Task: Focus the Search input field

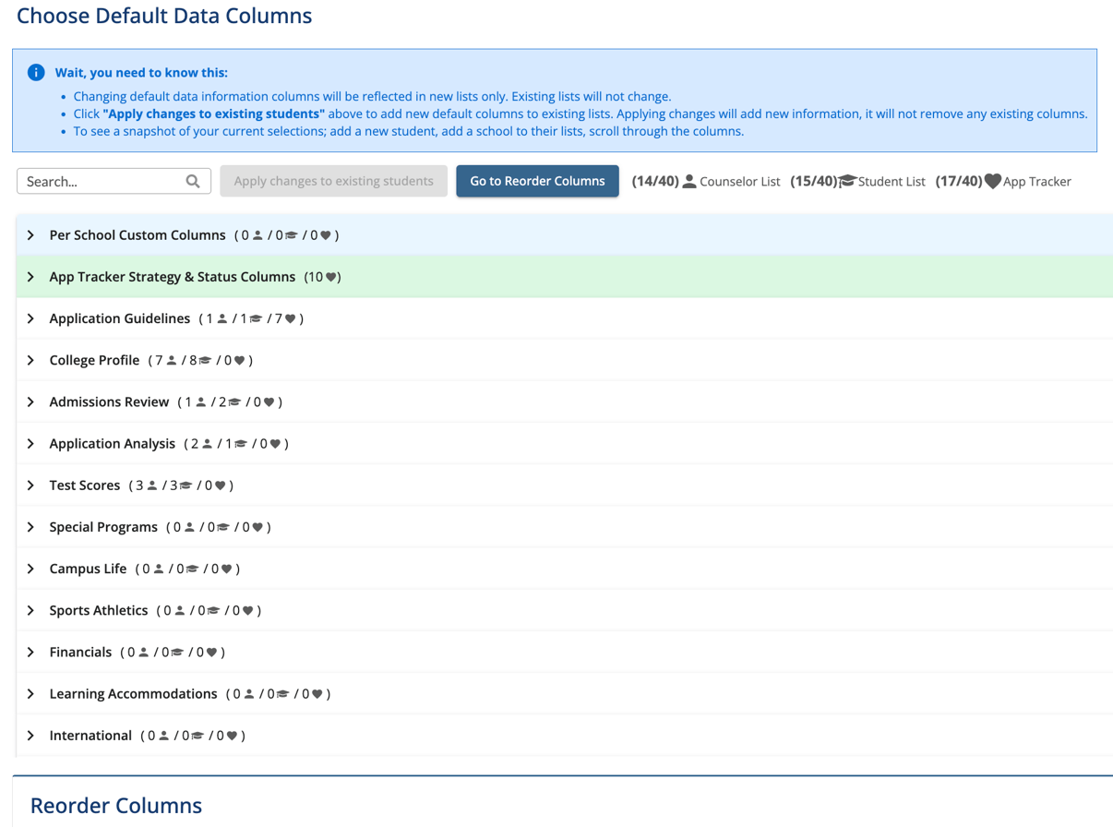Action: [x=114, y=181]
